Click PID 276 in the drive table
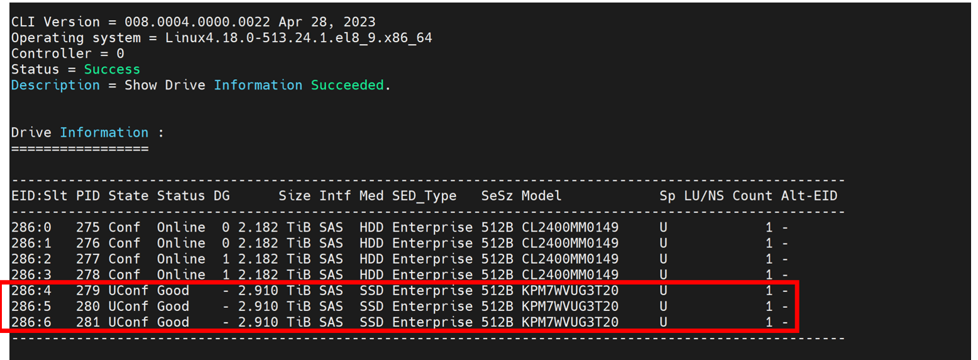Image resolution: width=978 pixels, height=360 pixels. [88, 243]
